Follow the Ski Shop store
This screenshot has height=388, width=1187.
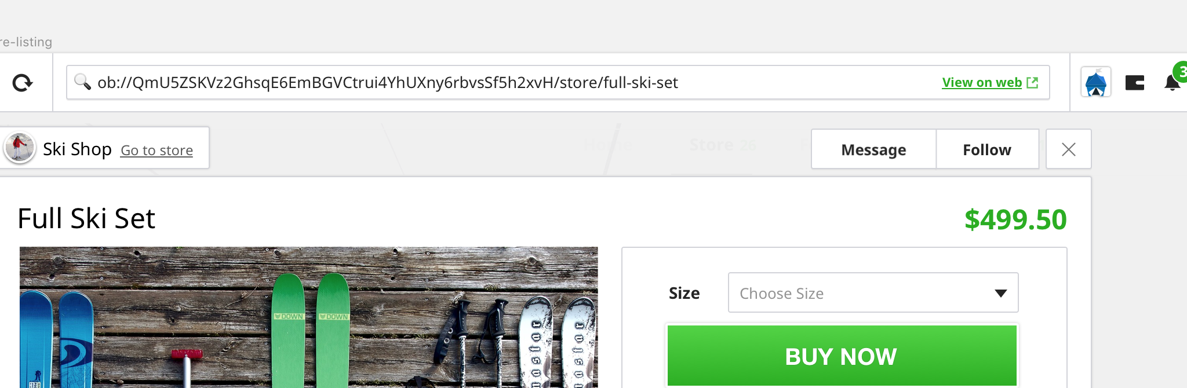987,149
